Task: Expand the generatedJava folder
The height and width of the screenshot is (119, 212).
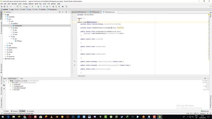Action: coord(5,48)
